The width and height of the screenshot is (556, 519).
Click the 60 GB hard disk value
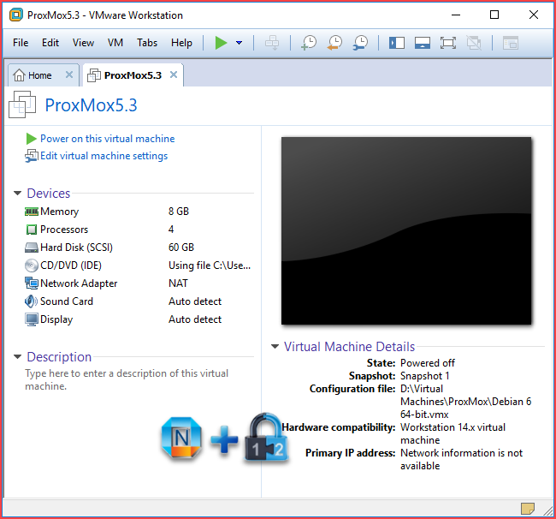tap(181, 248)
